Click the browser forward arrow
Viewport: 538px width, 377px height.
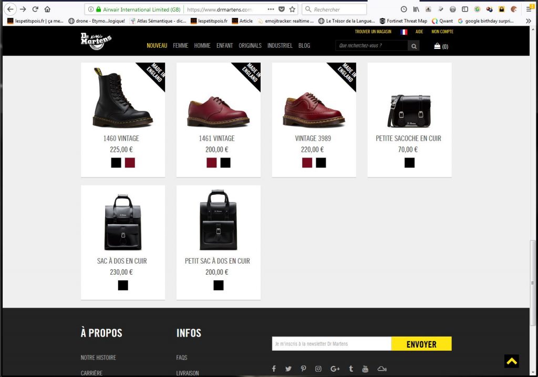click(x=23, y=9)
